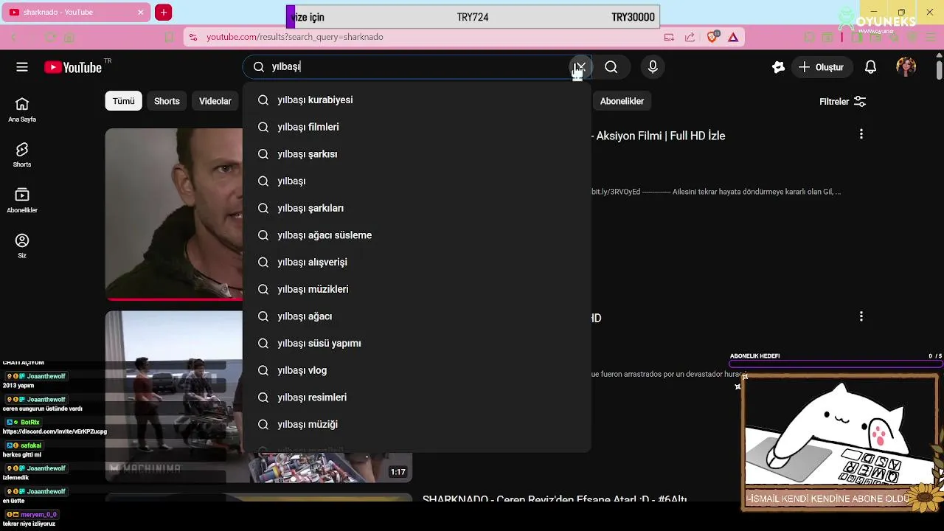Select the Abonelikler filter chip
The width and height of the screenshot is (944, 531).
click(622, 101)
